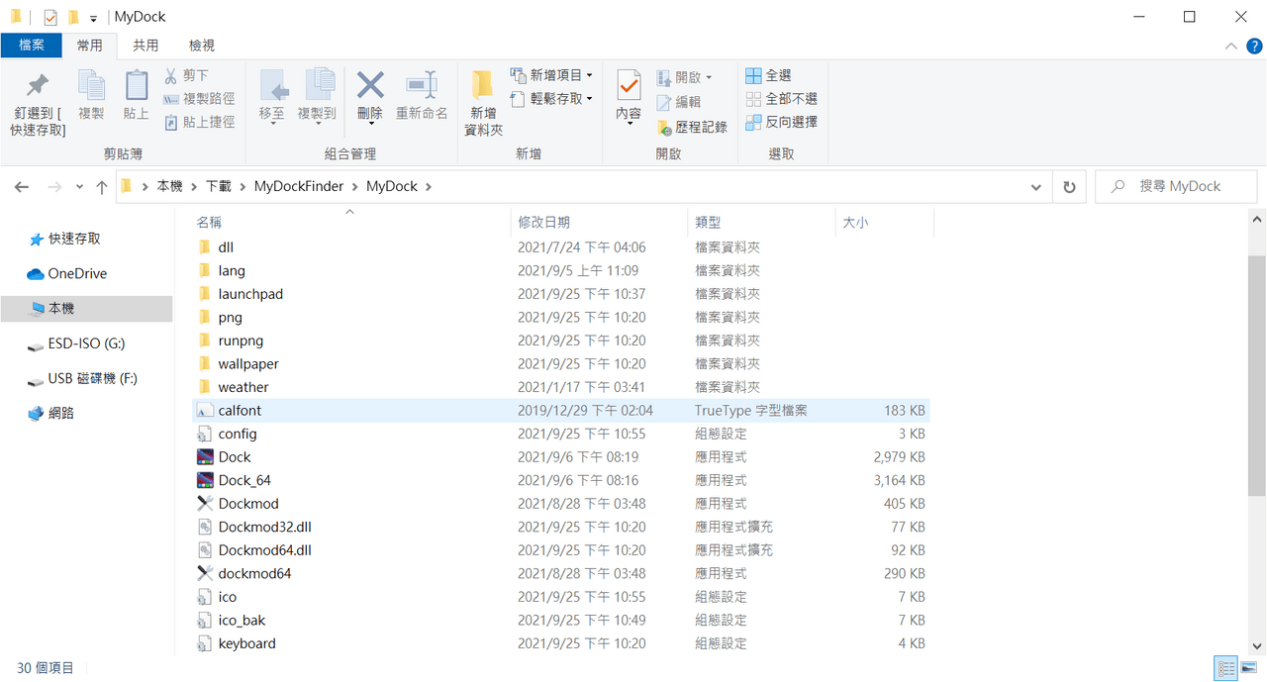Select the ico_bak file

242,621
